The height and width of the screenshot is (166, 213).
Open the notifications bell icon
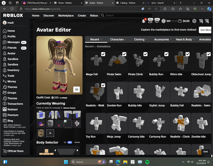tap(144, 21)
